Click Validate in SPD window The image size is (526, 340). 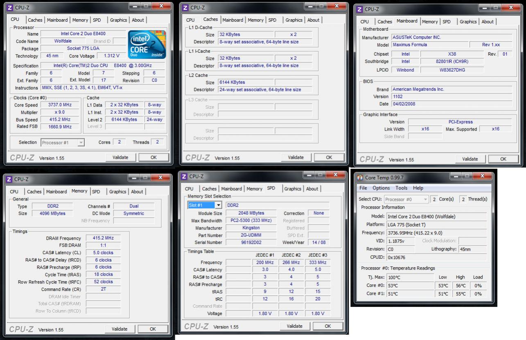(x=295, y=326)
